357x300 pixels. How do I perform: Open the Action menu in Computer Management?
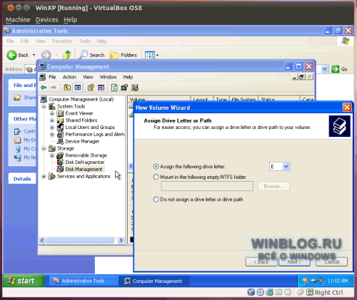69,77
